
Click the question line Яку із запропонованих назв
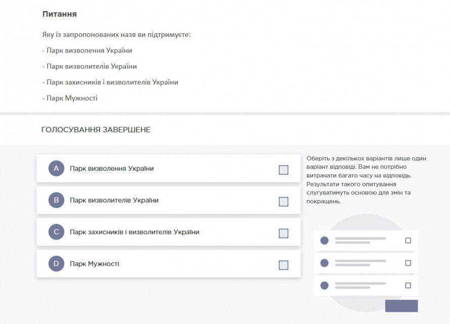click(x=116, y=35)
